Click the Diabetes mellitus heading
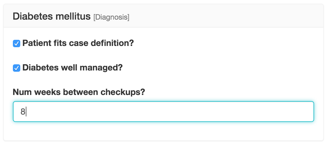Image resolution: width=327 pixels, height=144 pixels. point(52,16)
